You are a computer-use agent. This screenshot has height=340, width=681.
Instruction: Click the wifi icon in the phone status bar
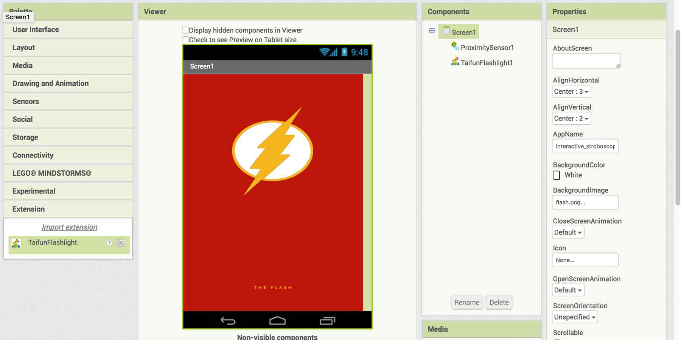324,52
